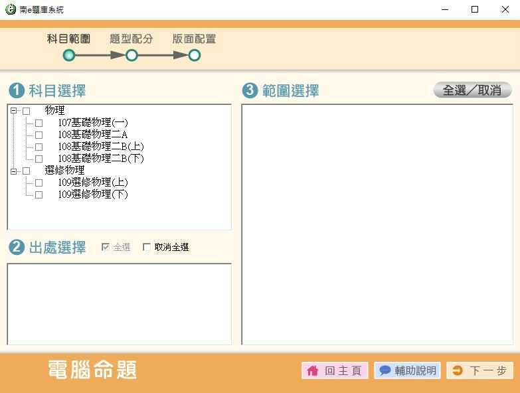Tick the 取消全選 checkbox
520x393 pixels.
coord(147,247)
